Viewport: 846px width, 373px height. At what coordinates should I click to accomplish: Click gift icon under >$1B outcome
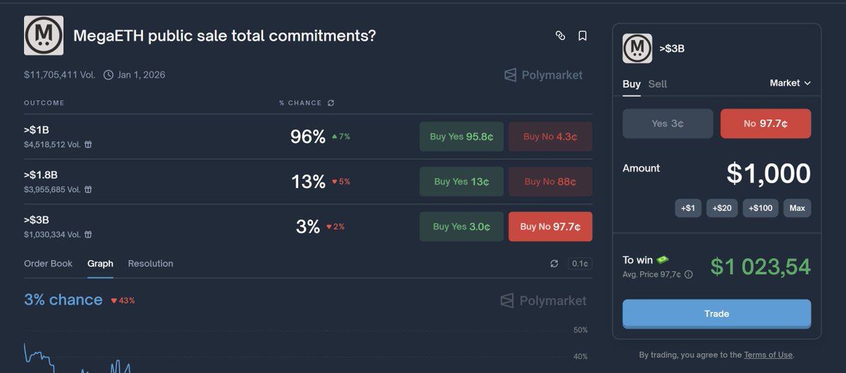pyautogui.click(x=88, y=144)
